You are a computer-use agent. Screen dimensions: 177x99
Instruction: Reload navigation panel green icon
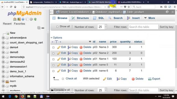click(35, 19)
